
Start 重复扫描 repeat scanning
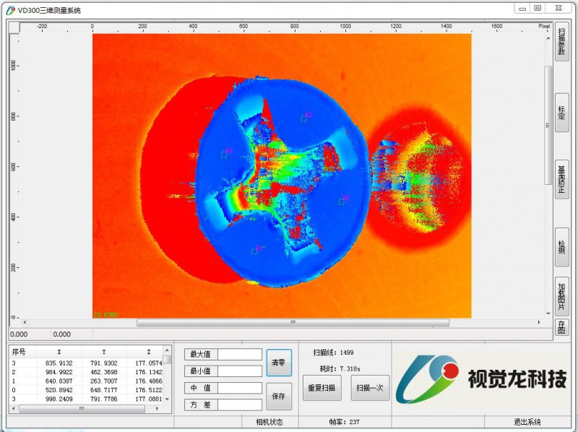[322, 388]
